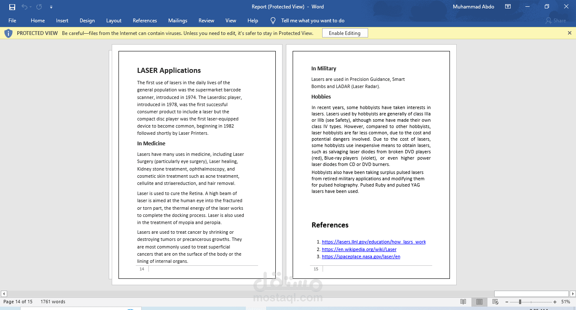Switch to the Insert tab
The width and height of the screenshot is (576, 310).
[x=62, y=21]
